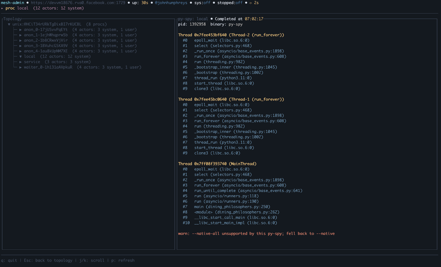
Task: Click the bullet icon before sys:off
Action: (x=191, y=3)
